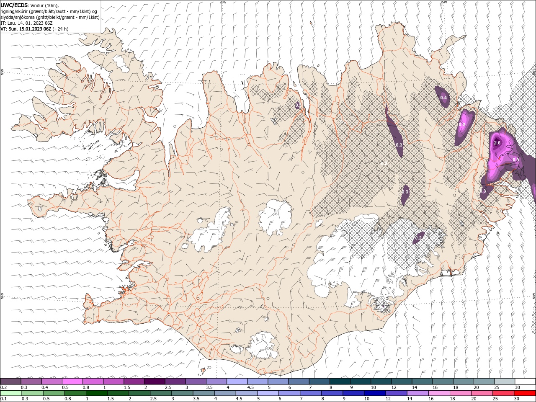536x402 pixels.
Task: Click the valid time line 'VT: Sun. 15.01.2023 06Z'
Action: [26, 29]
